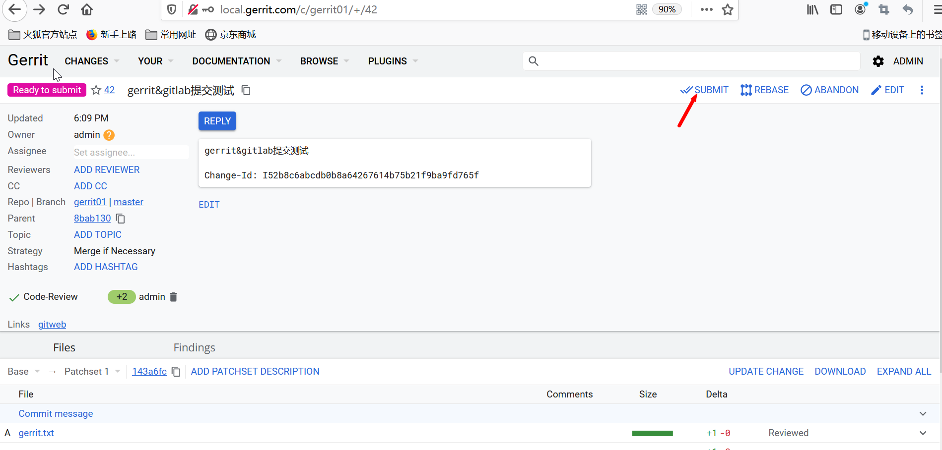Image resolution: width=942 pixels, height=450 pixels.
Task: Click UPDATE CHANGE
Action: tap(766, 371)
